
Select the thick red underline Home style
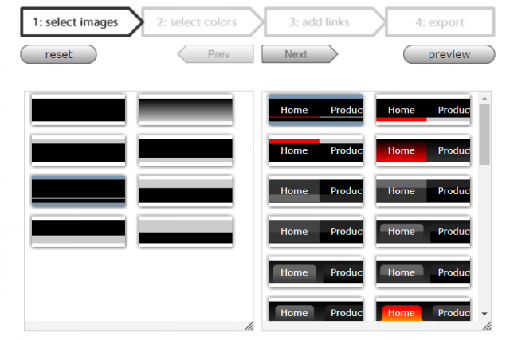click(422, 110)
